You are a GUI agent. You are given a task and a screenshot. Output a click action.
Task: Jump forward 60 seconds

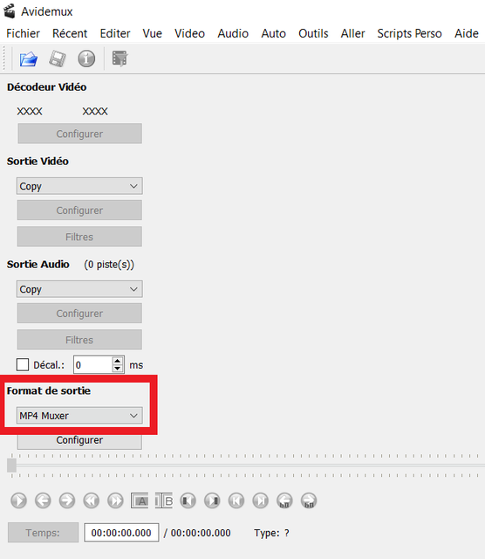309,500
